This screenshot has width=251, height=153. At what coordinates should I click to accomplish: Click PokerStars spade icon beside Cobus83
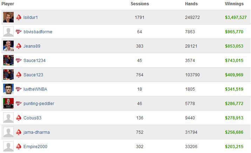tap(19, 118)
